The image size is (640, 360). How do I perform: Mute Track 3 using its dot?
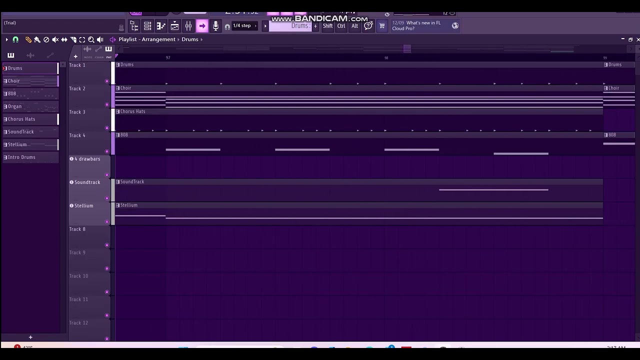point(107,128)
